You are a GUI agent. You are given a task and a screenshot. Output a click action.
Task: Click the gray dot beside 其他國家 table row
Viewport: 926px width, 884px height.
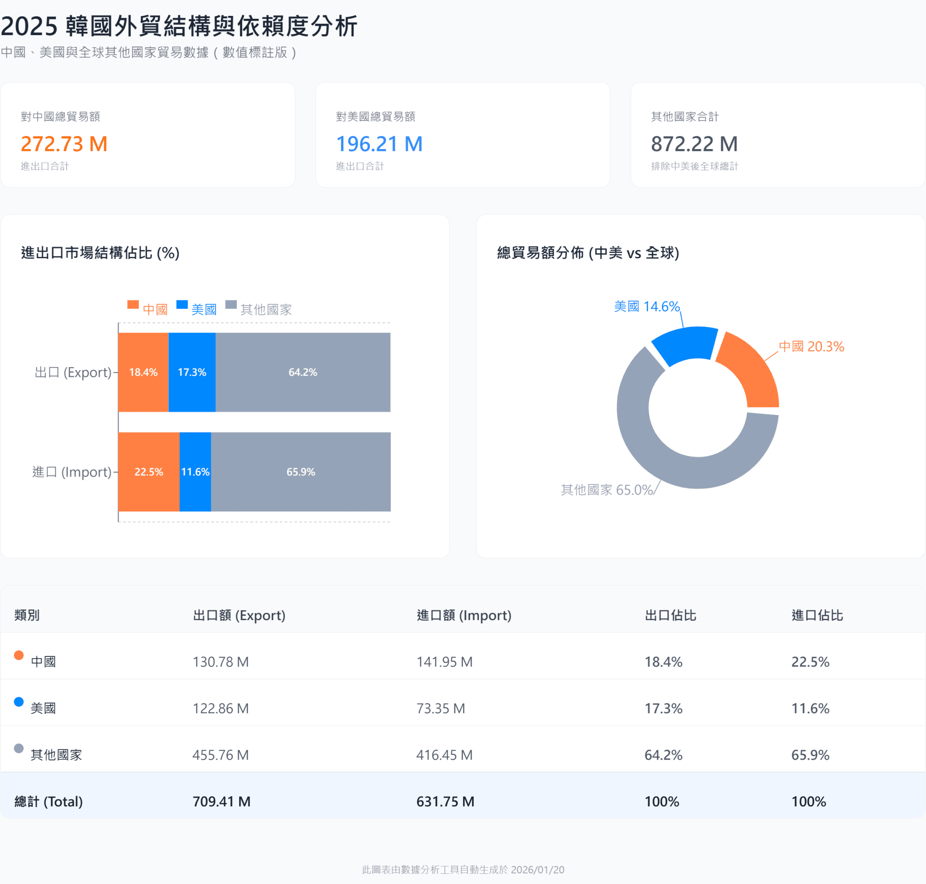click(19, 748)
